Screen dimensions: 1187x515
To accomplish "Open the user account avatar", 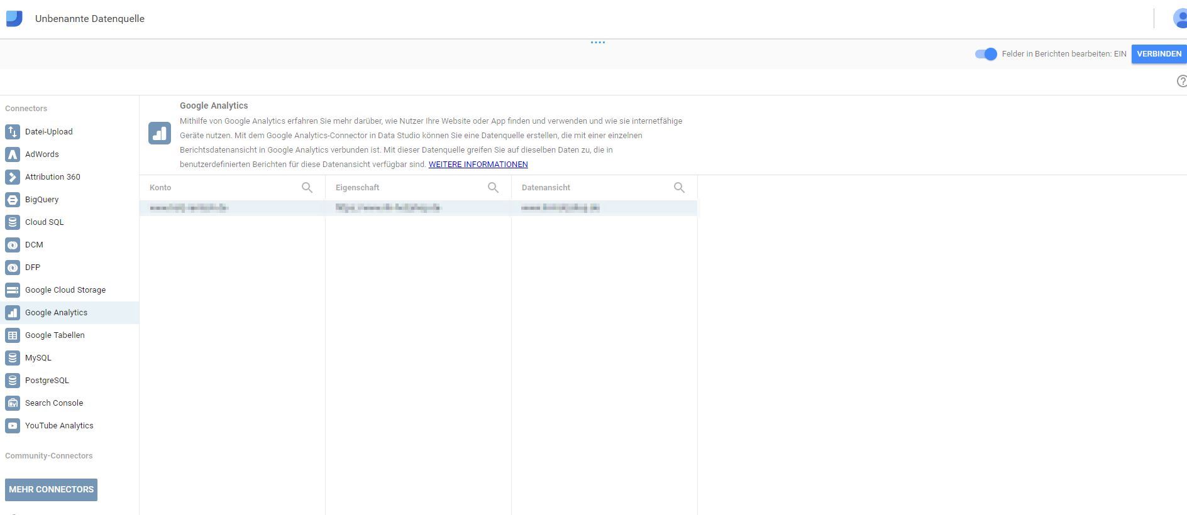I will pos(1180,18).
